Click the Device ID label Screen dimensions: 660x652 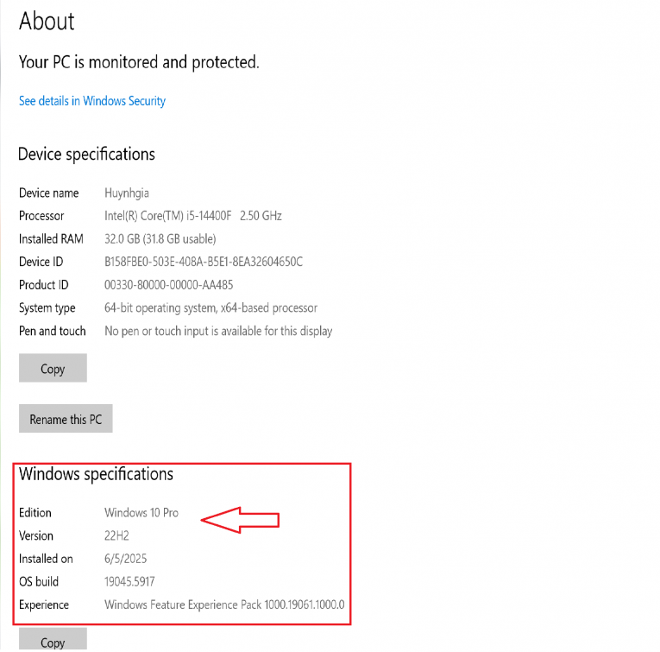(x=41, y=262)
